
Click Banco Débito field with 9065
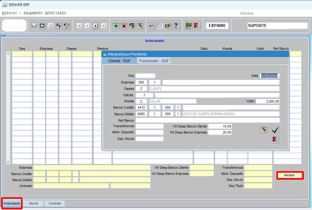coord(141,113)
